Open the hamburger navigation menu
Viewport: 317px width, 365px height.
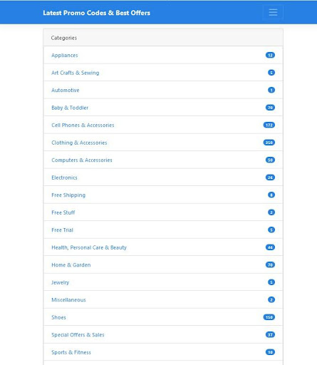pyautogui.click(x=273, y=12)
